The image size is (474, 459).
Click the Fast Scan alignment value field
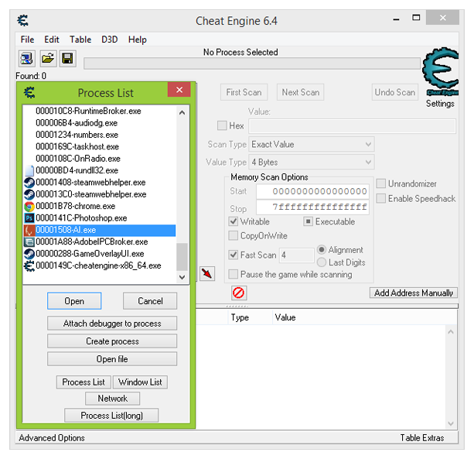pos(297,255)
